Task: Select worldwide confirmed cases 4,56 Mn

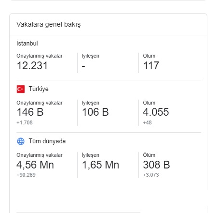Action: pos(35,165)
